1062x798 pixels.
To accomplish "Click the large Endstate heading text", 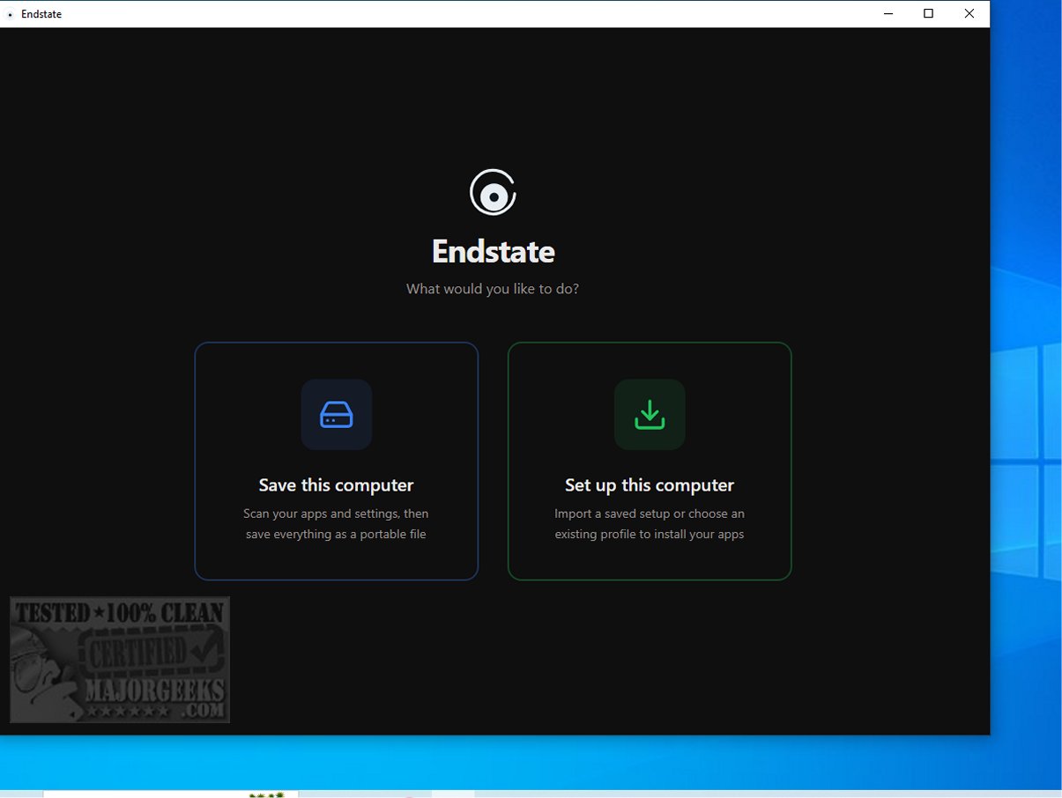I will coord(493,252).
